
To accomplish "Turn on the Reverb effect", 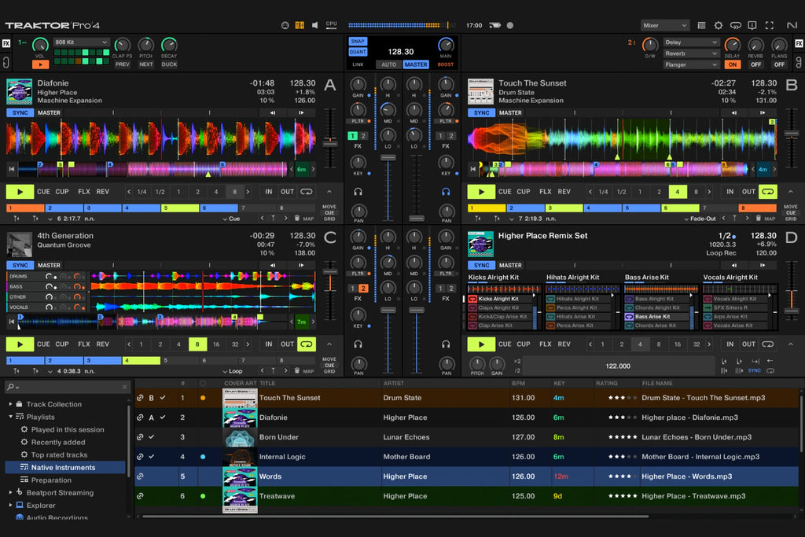I will (756, 64).
